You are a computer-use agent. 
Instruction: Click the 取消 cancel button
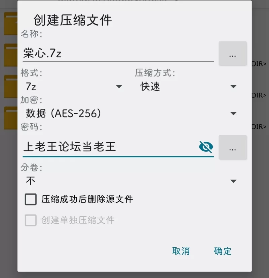click(181, 251)
